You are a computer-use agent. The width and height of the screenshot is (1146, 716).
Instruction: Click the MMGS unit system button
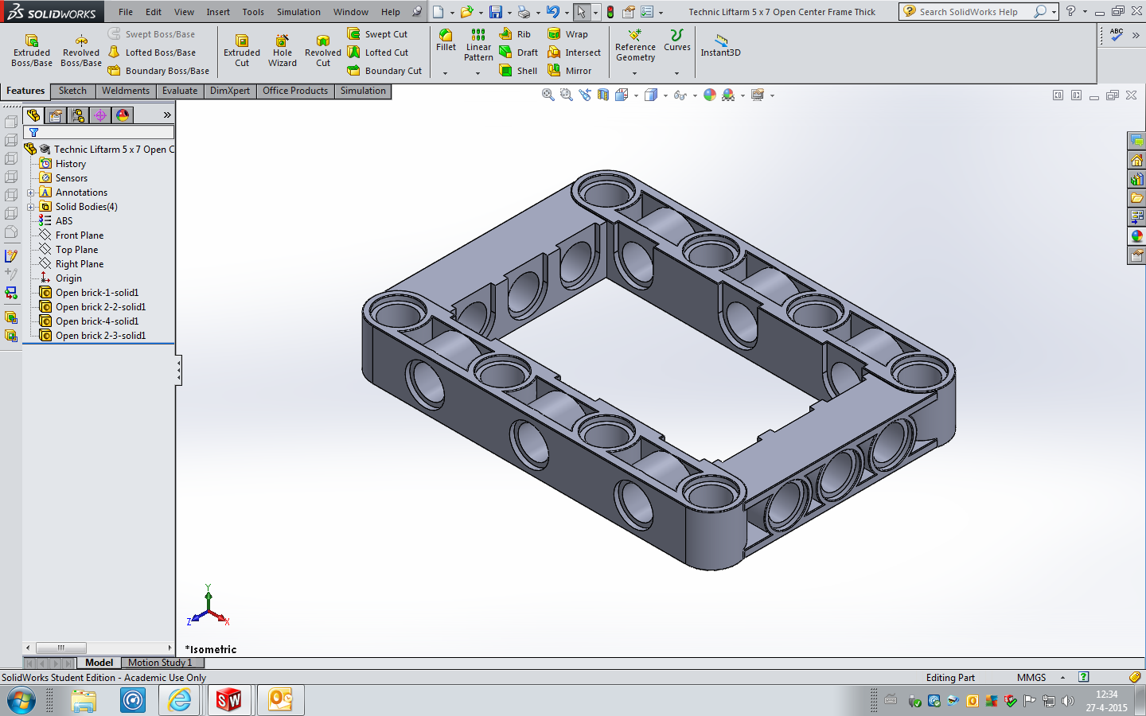click(x=1031, y=678)
